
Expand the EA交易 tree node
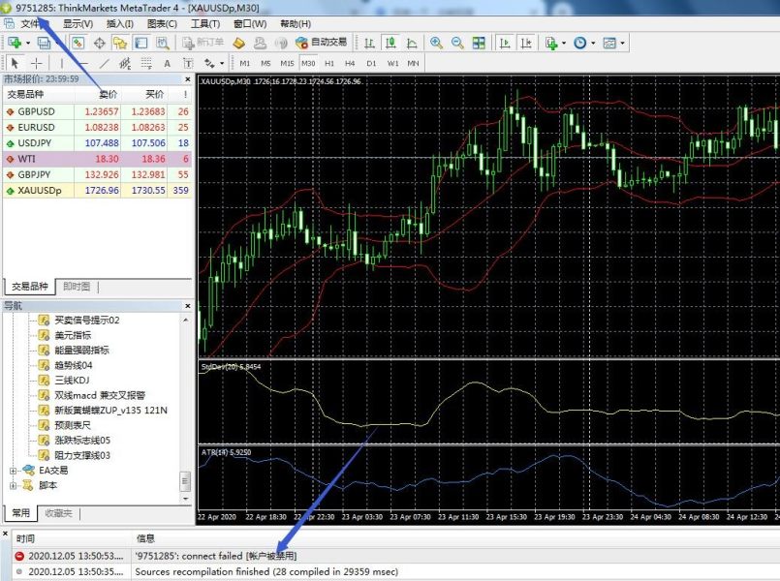[x=14, y=470]
